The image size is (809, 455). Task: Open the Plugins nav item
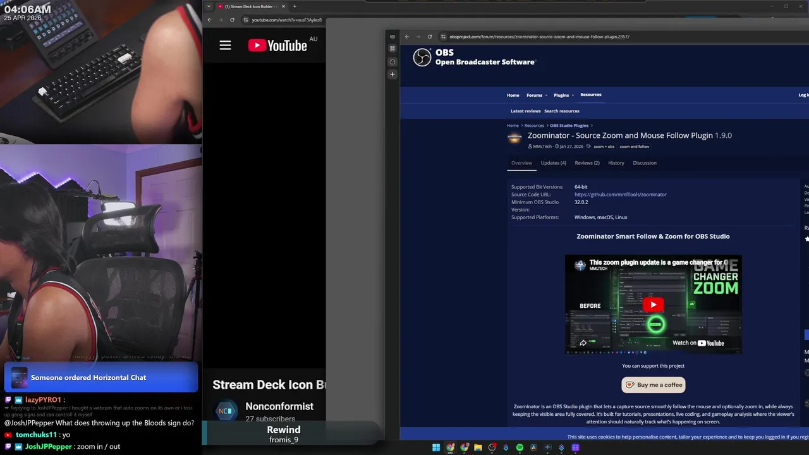561,95
